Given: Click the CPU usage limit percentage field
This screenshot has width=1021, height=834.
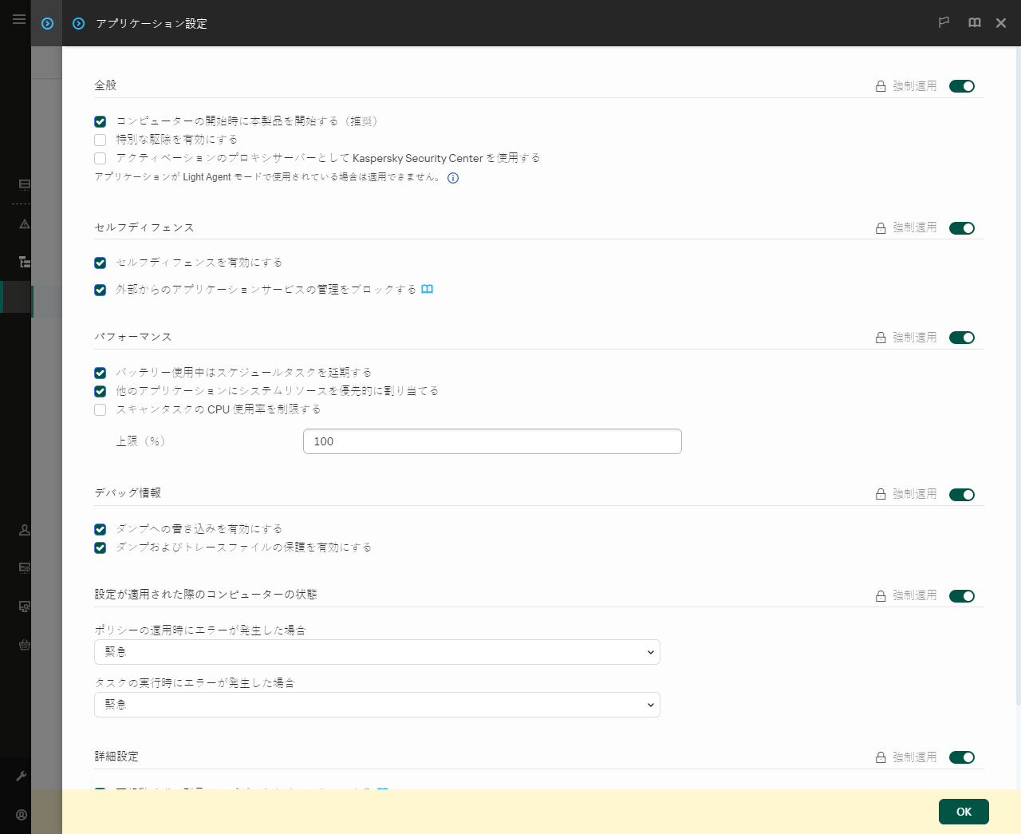Looking at the screenshot, I should (492, 441).
